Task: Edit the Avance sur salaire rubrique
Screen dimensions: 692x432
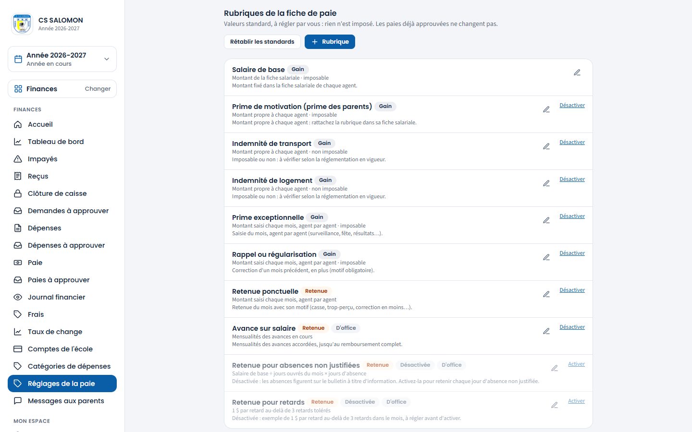Action: pyautogui.click(x=546, y=331)
